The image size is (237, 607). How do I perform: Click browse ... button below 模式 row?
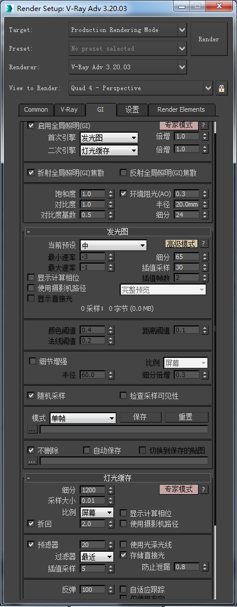click(x=32, y=429)
